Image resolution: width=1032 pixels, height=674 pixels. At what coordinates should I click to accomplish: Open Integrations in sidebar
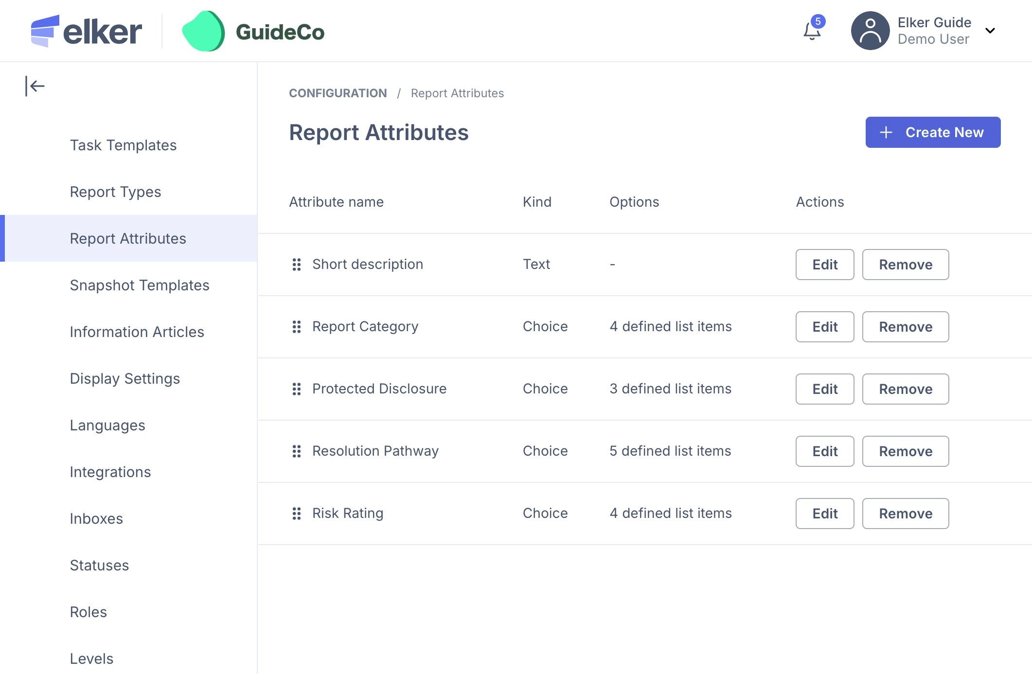click(x=110, y=472)
